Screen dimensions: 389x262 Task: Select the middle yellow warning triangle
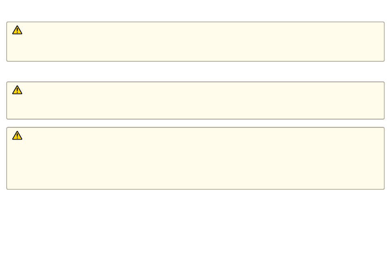click(17, 90)
